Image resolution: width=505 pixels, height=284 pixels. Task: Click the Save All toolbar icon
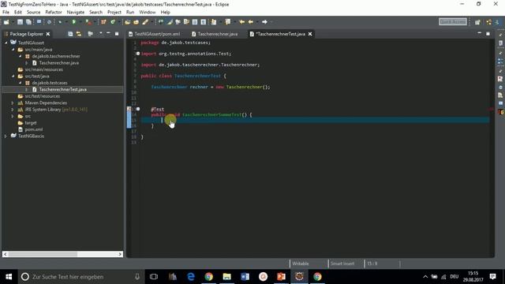pyautogui.click(x=28, y=22)
